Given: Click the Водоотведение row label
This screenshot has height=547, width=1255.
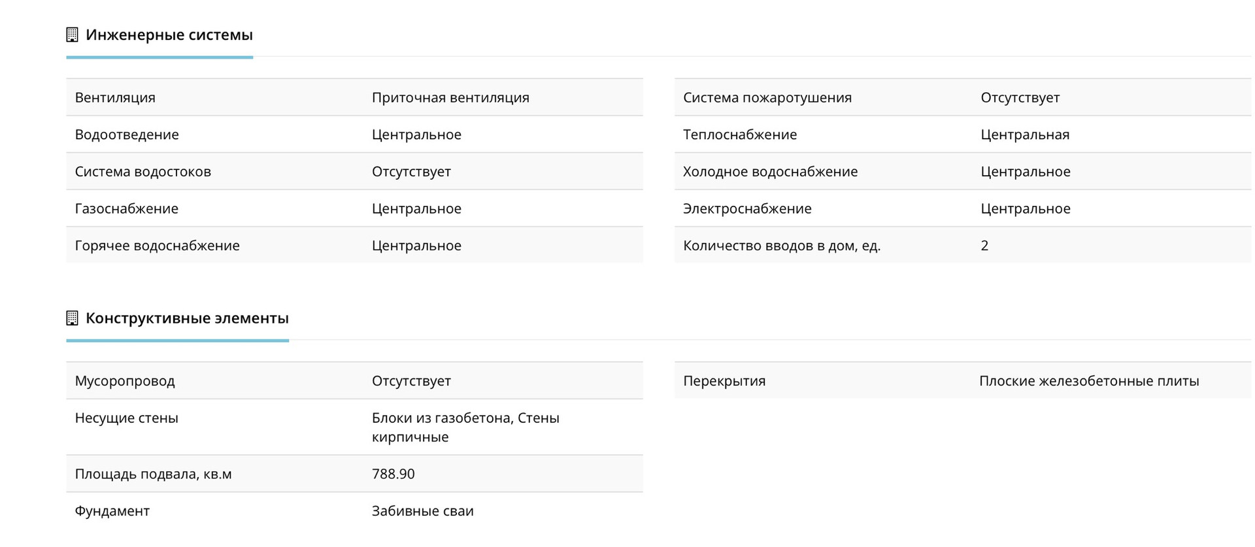Looking at the screenshot, I should tap(127, 135).
